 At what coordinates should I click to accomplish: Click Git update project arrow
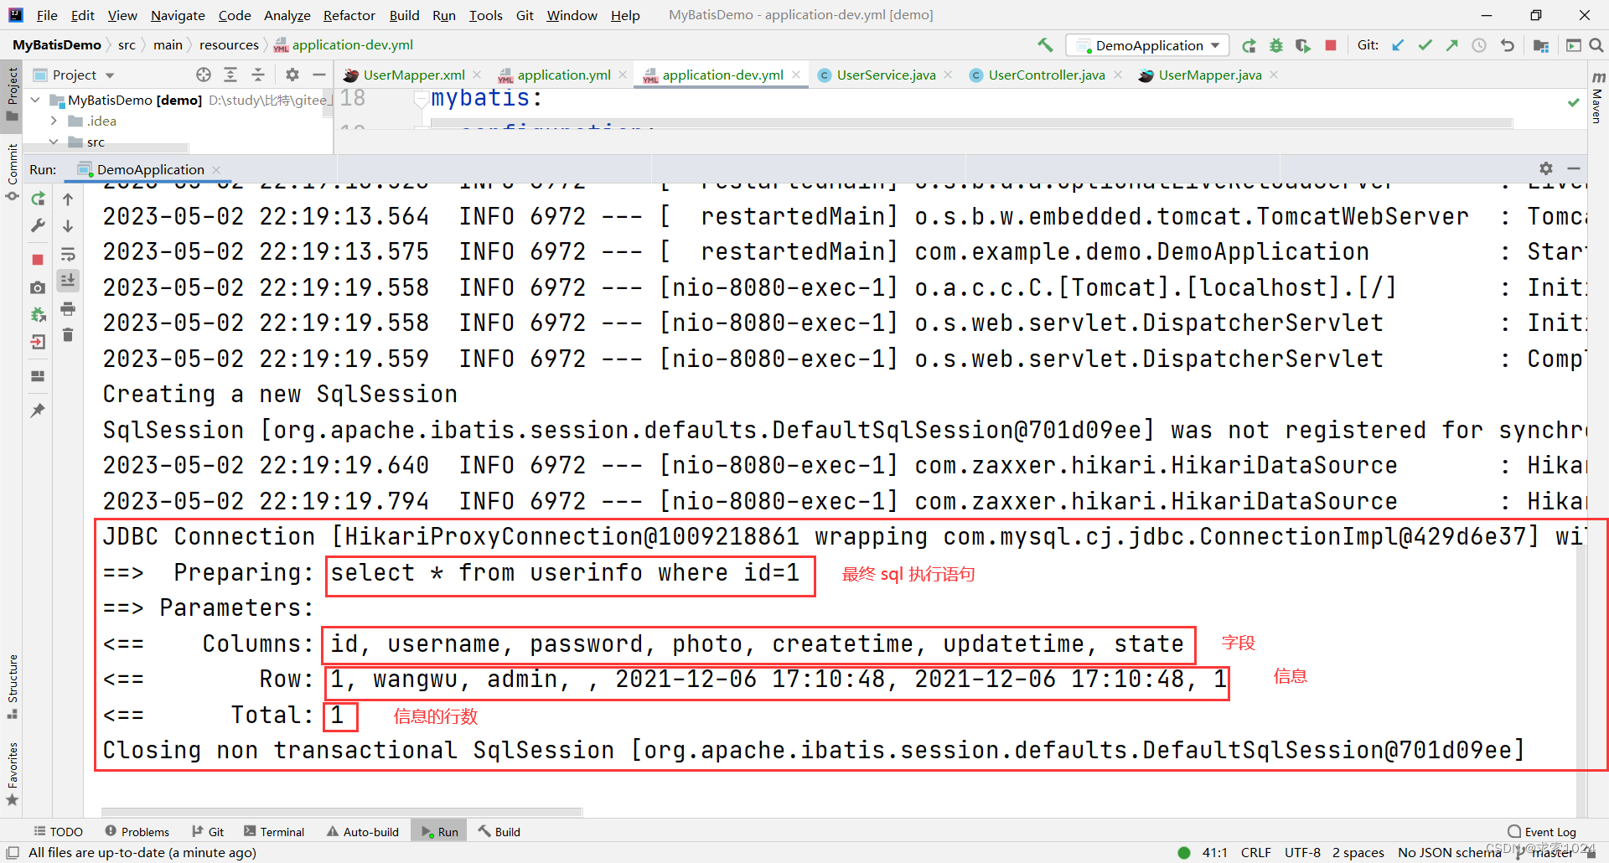click(1398, 45)
